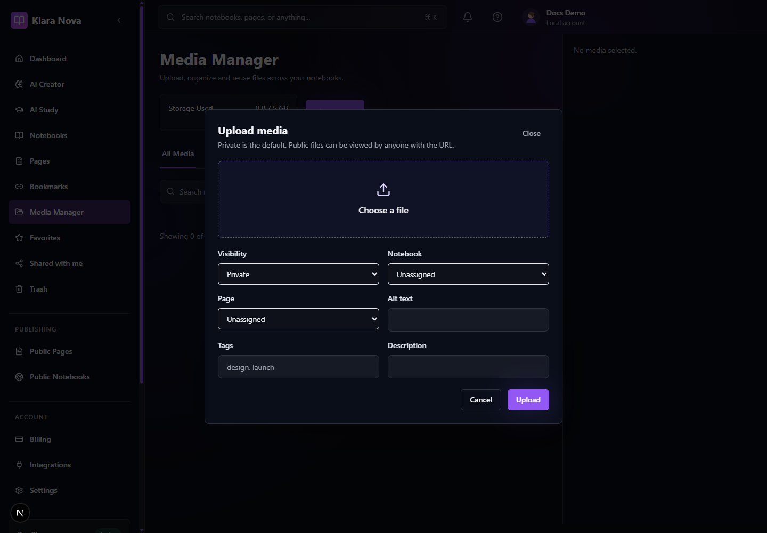Go to Dashboard in sidebar
The image size is (767, 533).
[69, 59]
